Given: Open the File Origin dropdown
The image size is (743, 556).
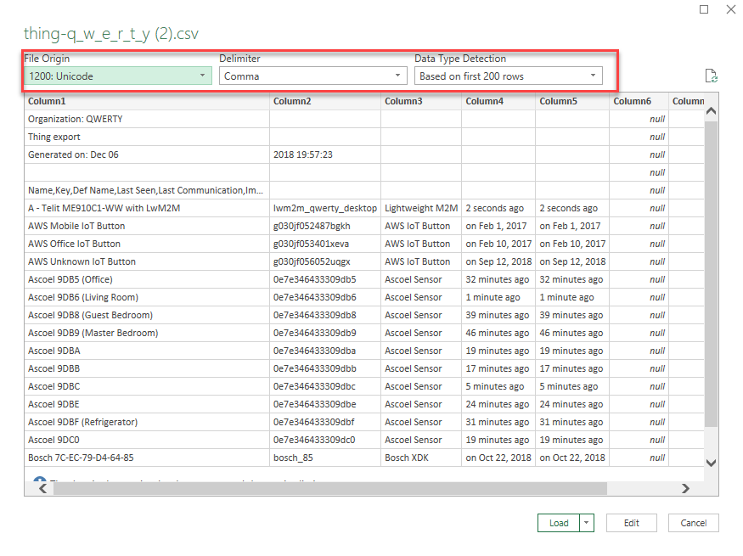Looking at the screenshot, I should (116, 76).
